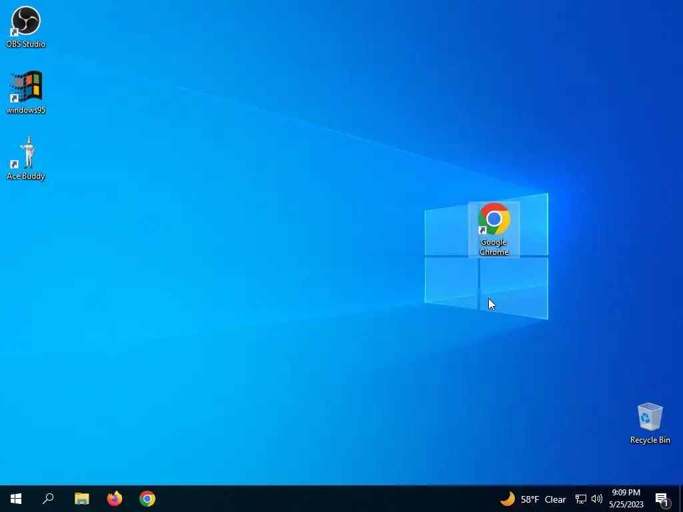Click the Show desktop sliver at taskbar end
Viewport: 683px width, 512px height.
[x=681, y=499]
